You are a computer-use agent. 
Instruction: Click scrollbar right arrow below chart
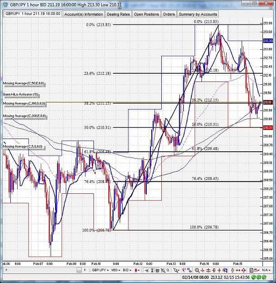pyautogui.click(x=85, y=270)
